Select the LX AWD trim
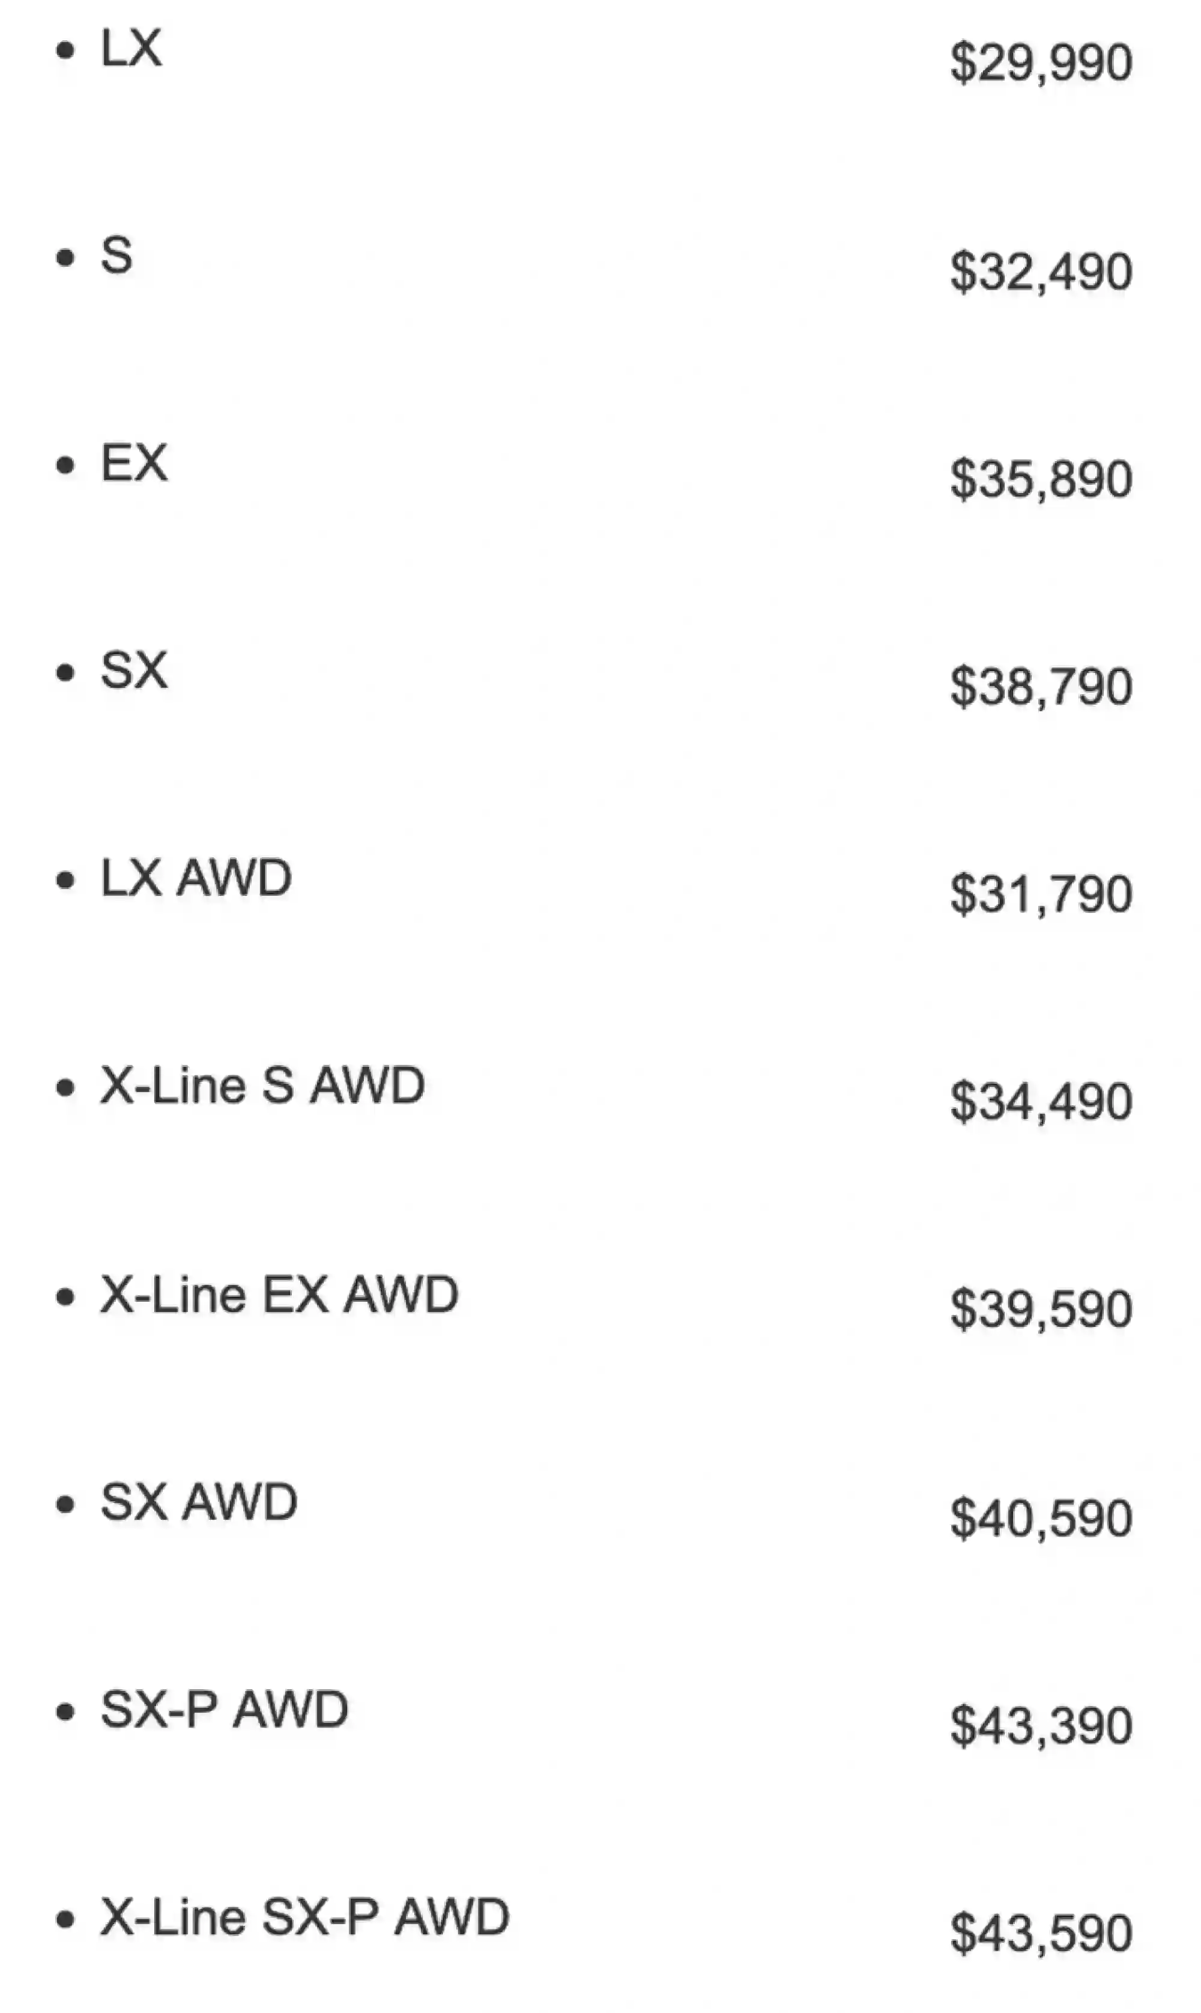This screenshot has width=1201, height=2013. click(x=196, y=878)
